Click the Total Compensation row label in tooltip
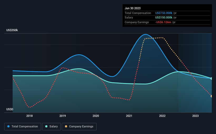 pyautogui.click(x=138, y=13)
